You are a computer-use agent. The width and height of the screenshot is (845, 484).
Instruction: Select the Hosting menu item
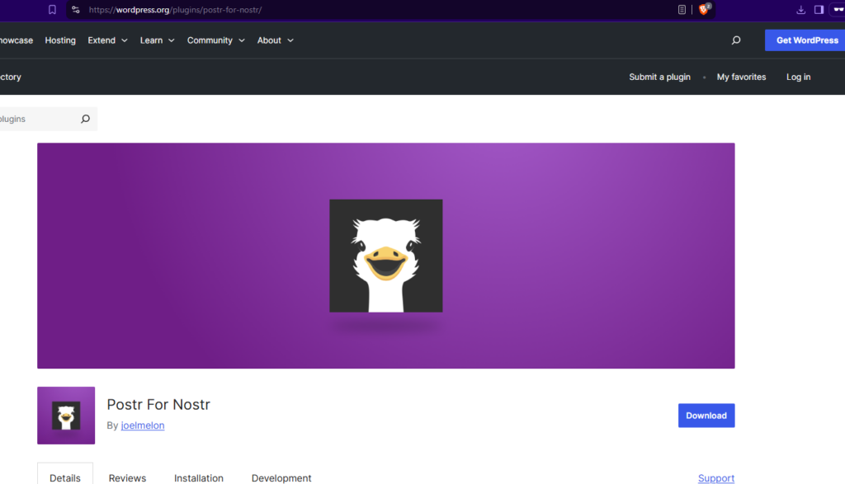59,40
